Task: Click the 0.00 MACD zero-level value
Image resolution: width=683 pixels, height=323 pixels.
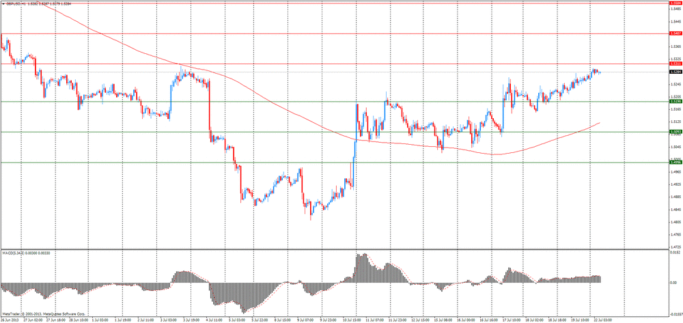Action: pyautogui.click(x=674, y=283)
